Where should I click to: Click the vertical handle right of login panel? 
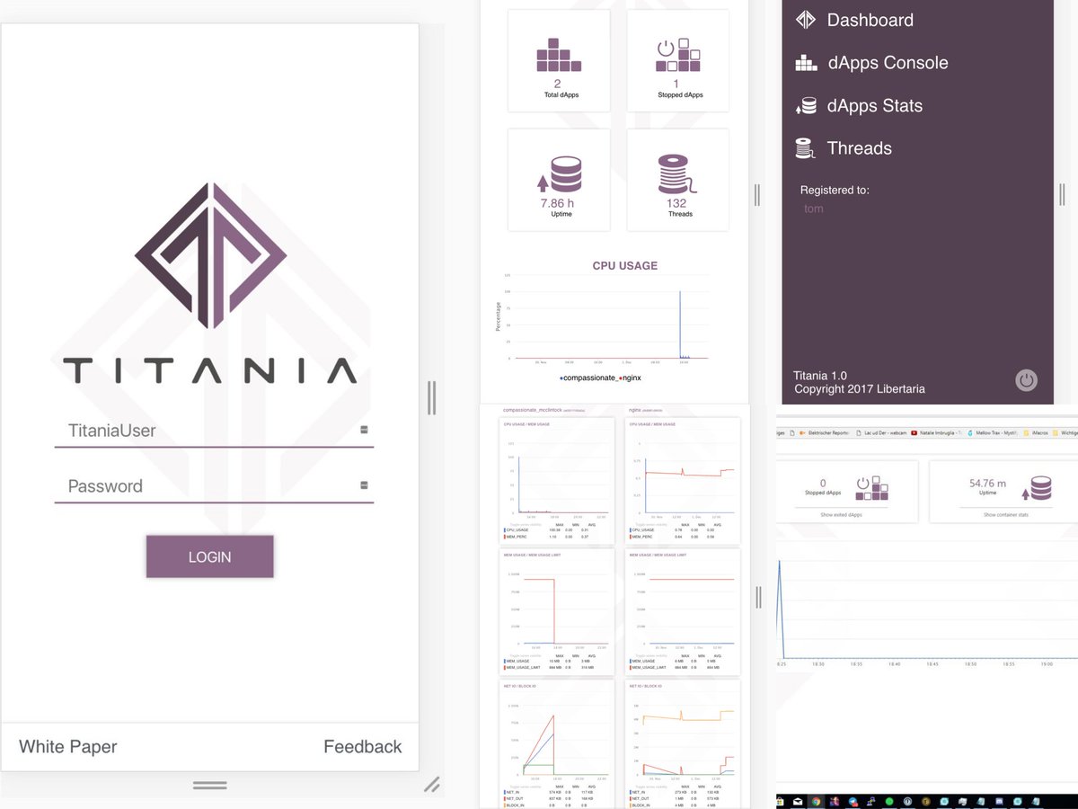pos(431,397)
